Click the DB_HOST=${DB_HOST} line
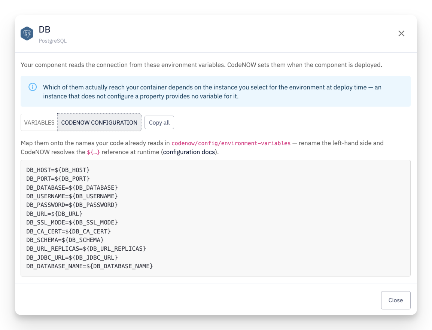 (58, 170)
